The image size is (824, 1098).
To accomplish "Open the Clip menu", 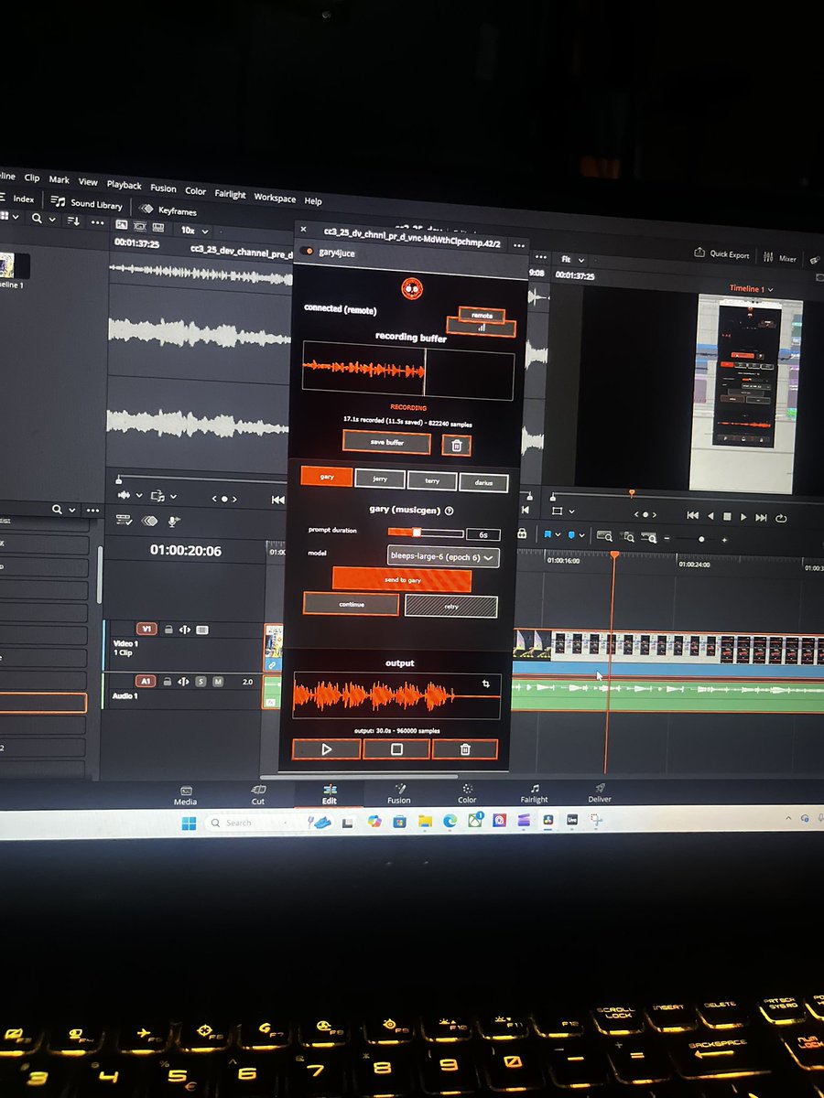I will pyautogui.click(x=32, y=178).
